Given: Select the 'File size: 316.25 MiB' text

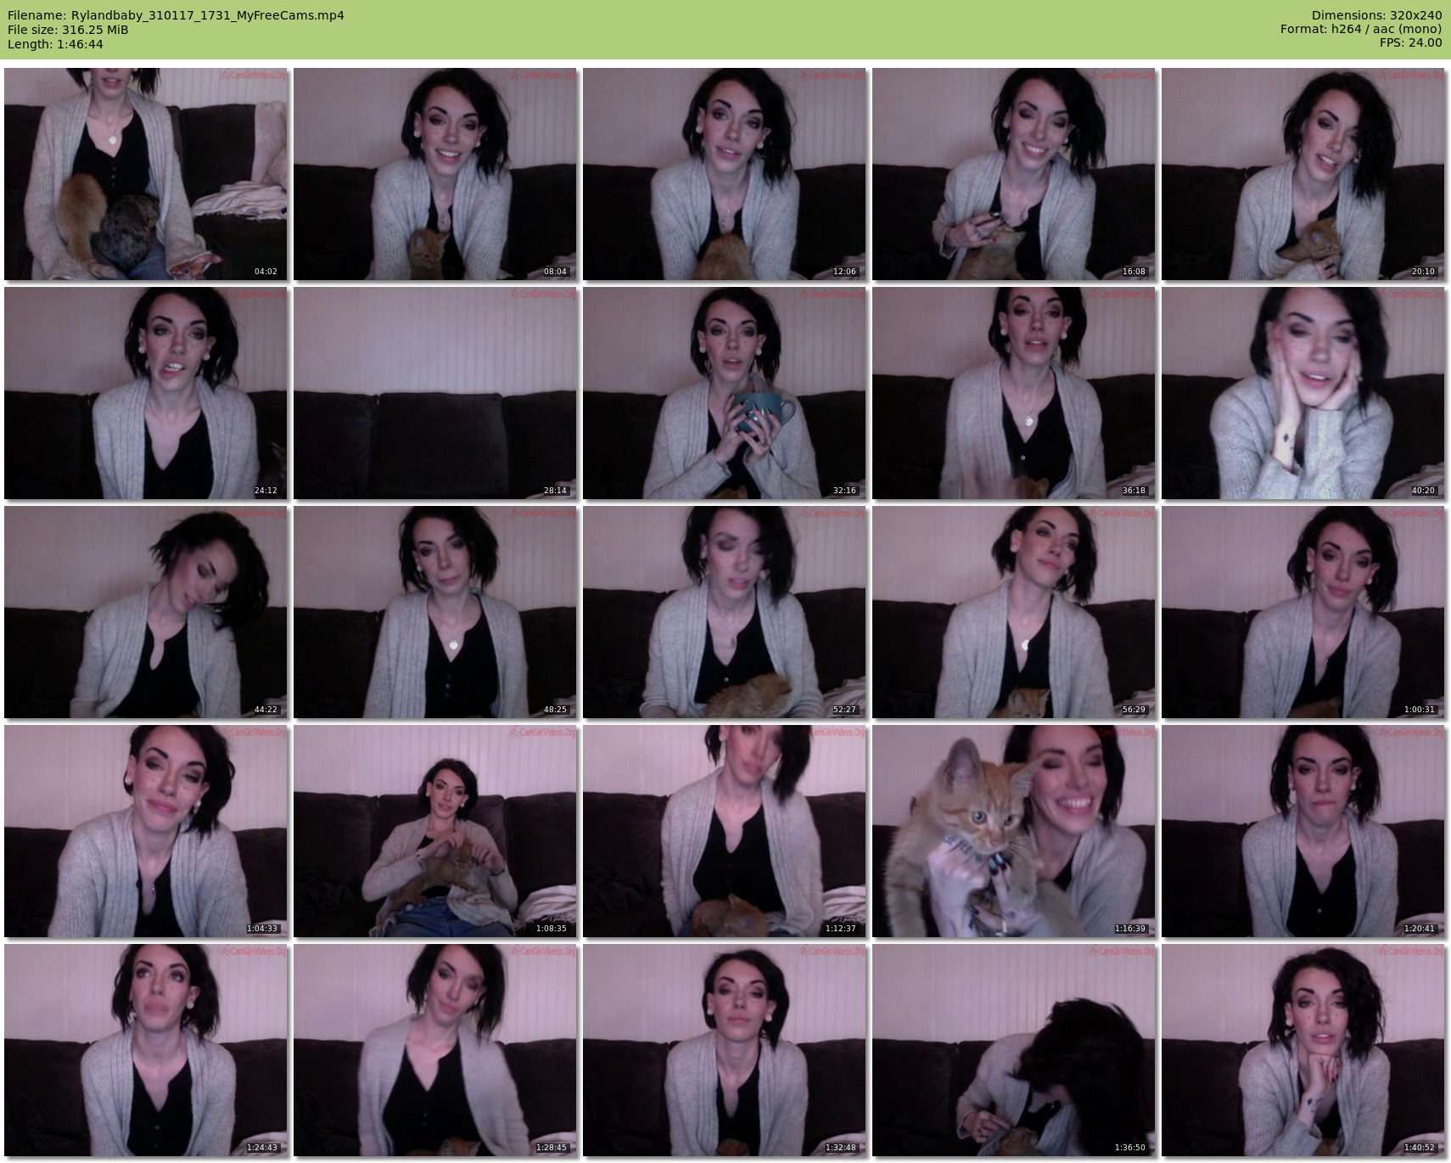Looking at the screenshot, I should 68,30.
